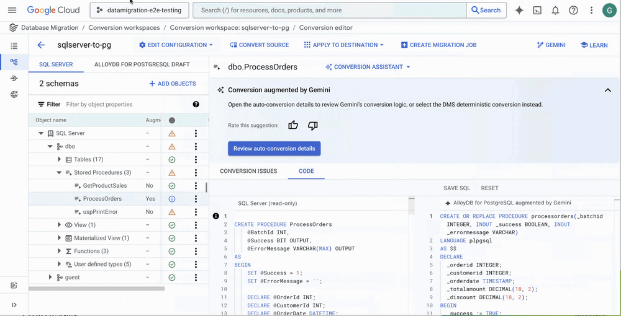Switch to the SQL SERVER tab
Viewport: 621px width, 316px height.
[x=56, y=64]
